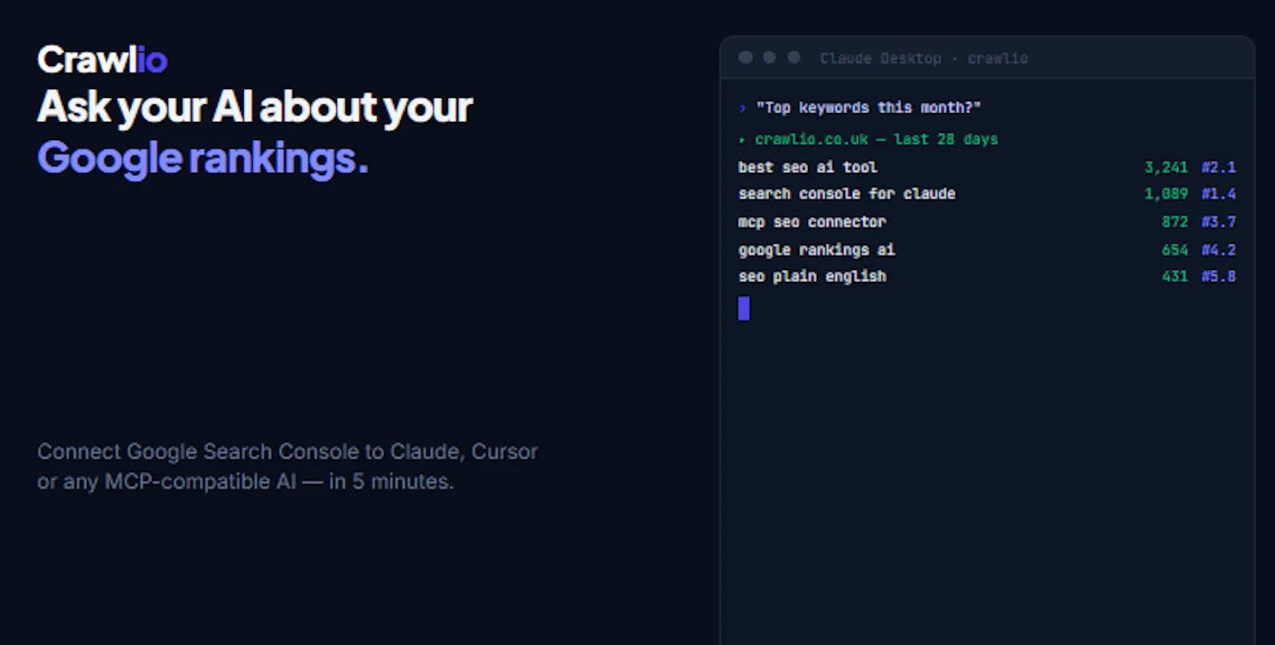Click the #2.1 position value
The width and height of the screenshot is (1275, 645).
pyautogui.click(x=1218, y=167)
